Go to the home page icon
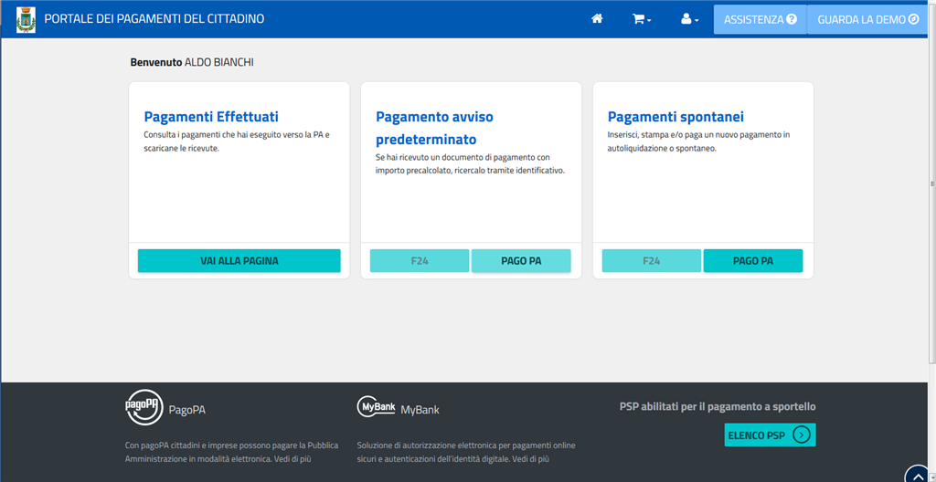 pos(597,19)
